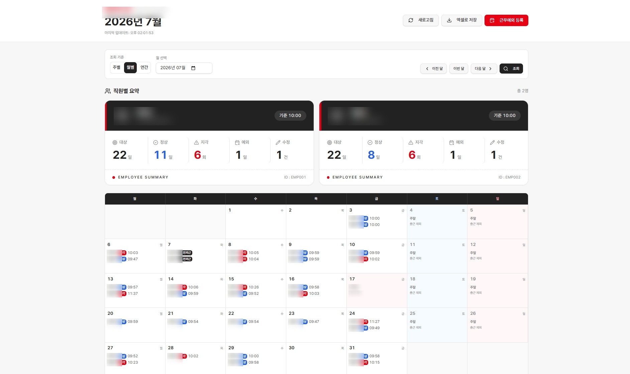
Task: Open the calendar picker icon in month field
Action: (193, 68)
